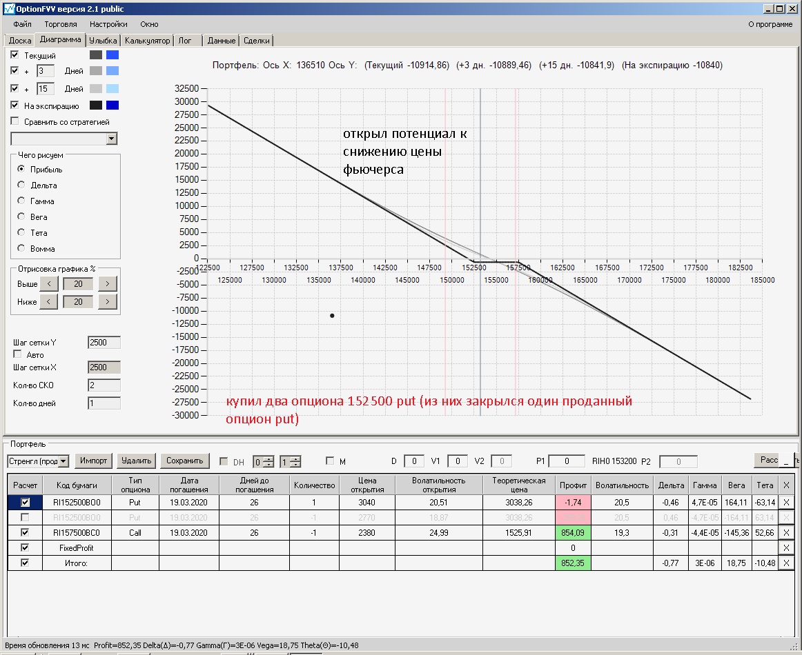Image resolution: width=802 pixels, height=655 pixels.
Task: Open the Торговля menu
Action: [x=60, y=24]
